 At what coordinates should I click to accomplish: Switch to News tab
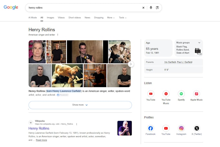coord(87,18)
